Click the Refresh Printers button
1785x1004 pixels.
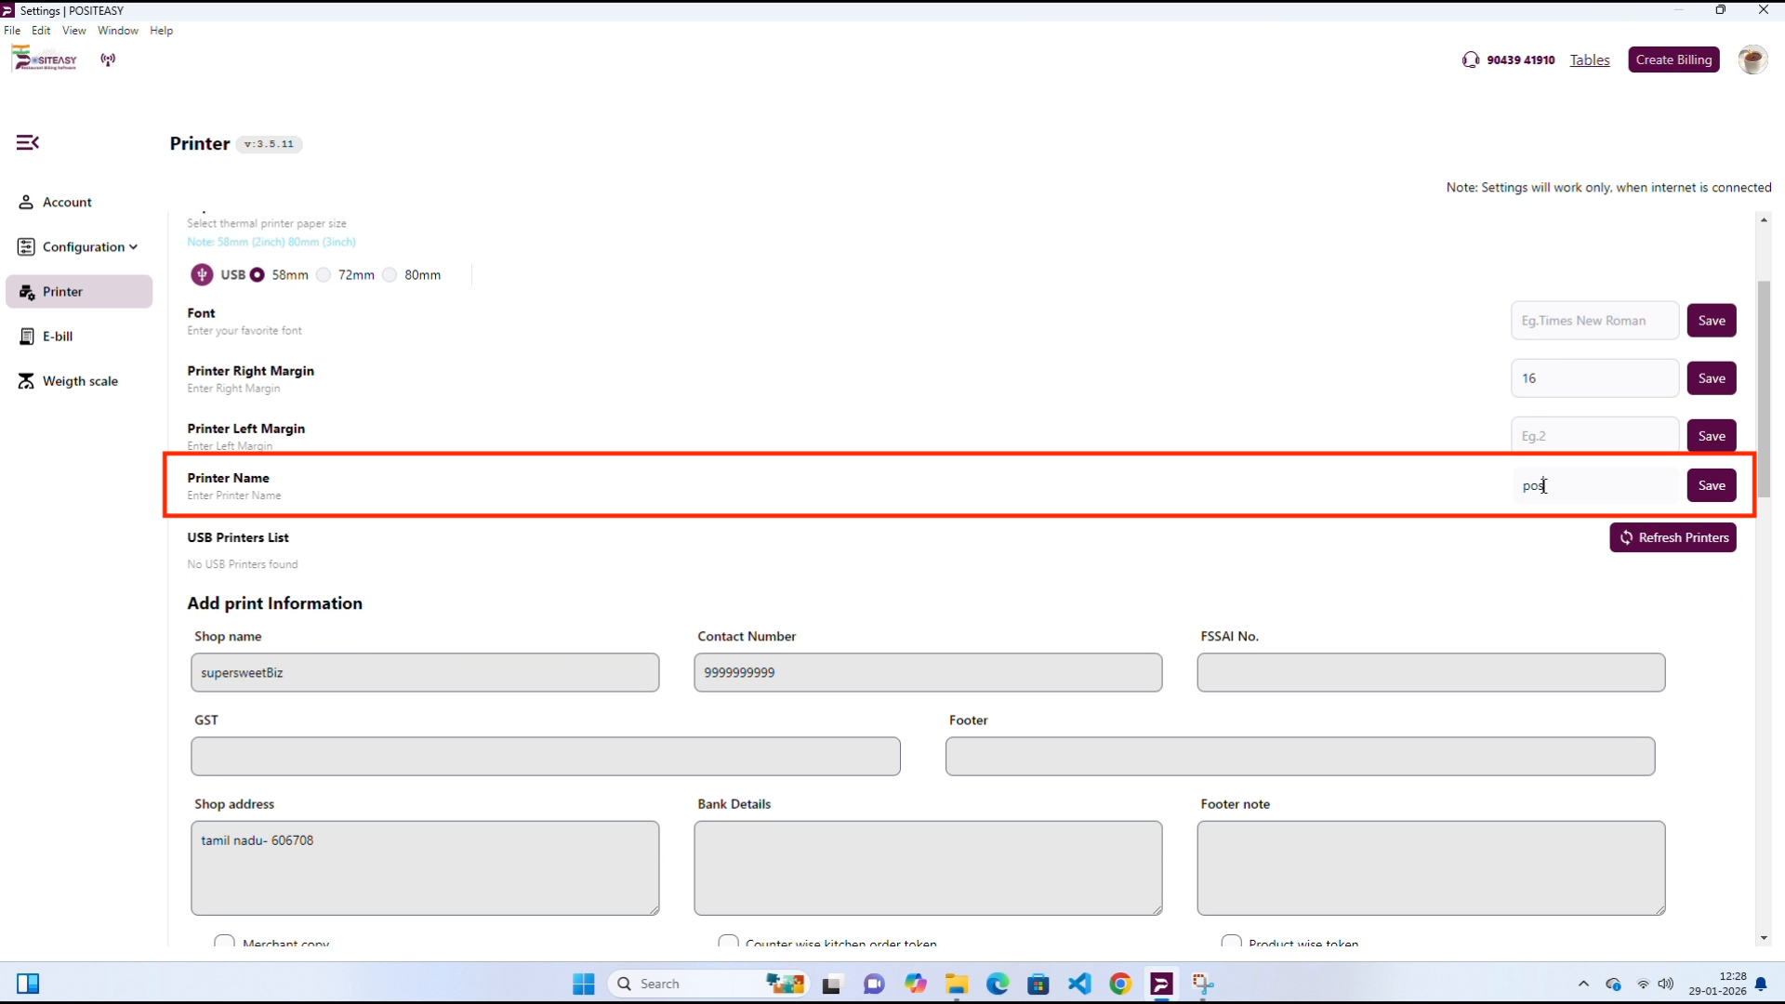pos(1673,537)
